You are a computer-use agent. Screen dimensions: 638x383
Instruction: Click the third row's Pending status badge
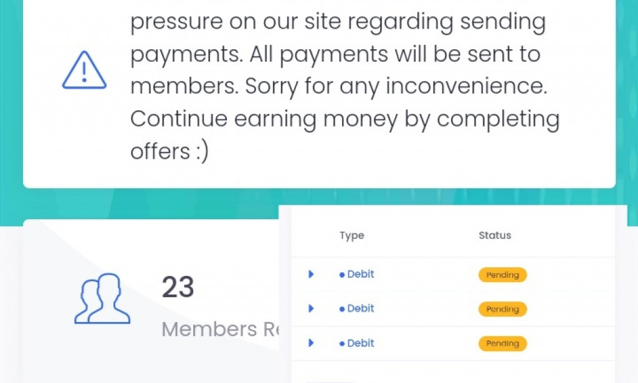[x=502, y=343]
